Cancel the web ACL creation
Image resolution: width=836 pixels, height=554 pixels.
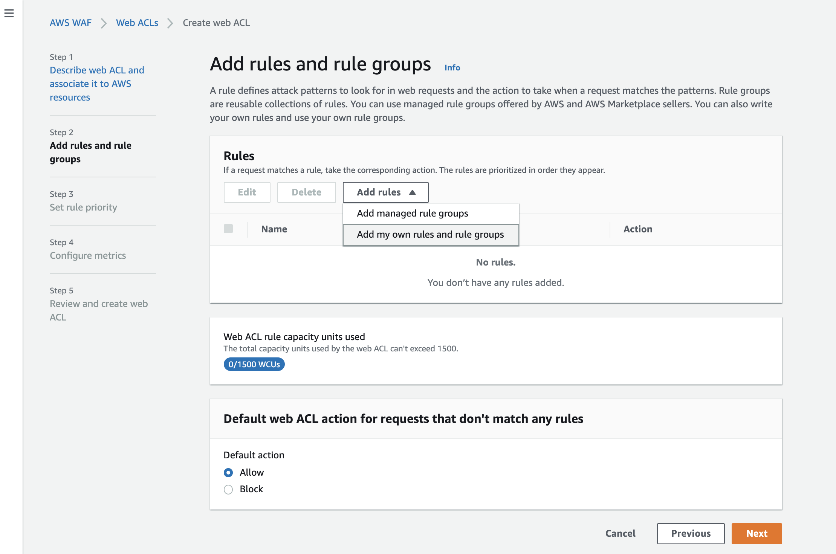pyautogui.click(x=620, y=533)
